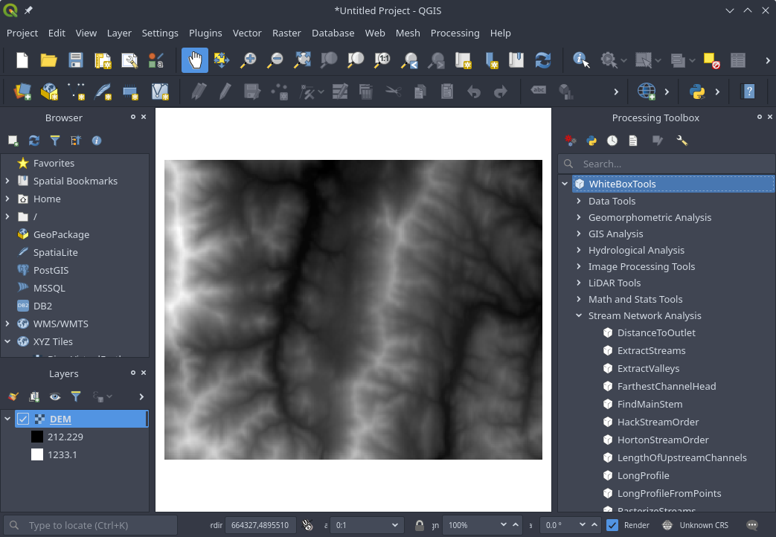Expand the Hydrological Analysis tool group
776x537 pixels.
click(x=579, y=250)
